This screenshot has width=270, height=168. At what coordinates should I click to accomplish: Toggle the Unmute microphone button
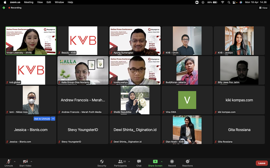(8, 162)
